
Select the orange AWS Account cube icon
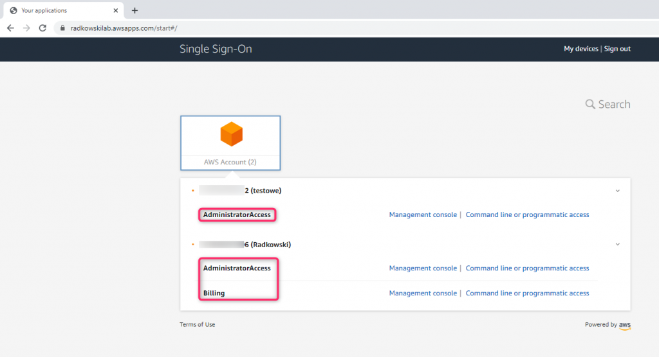(231, 134)
